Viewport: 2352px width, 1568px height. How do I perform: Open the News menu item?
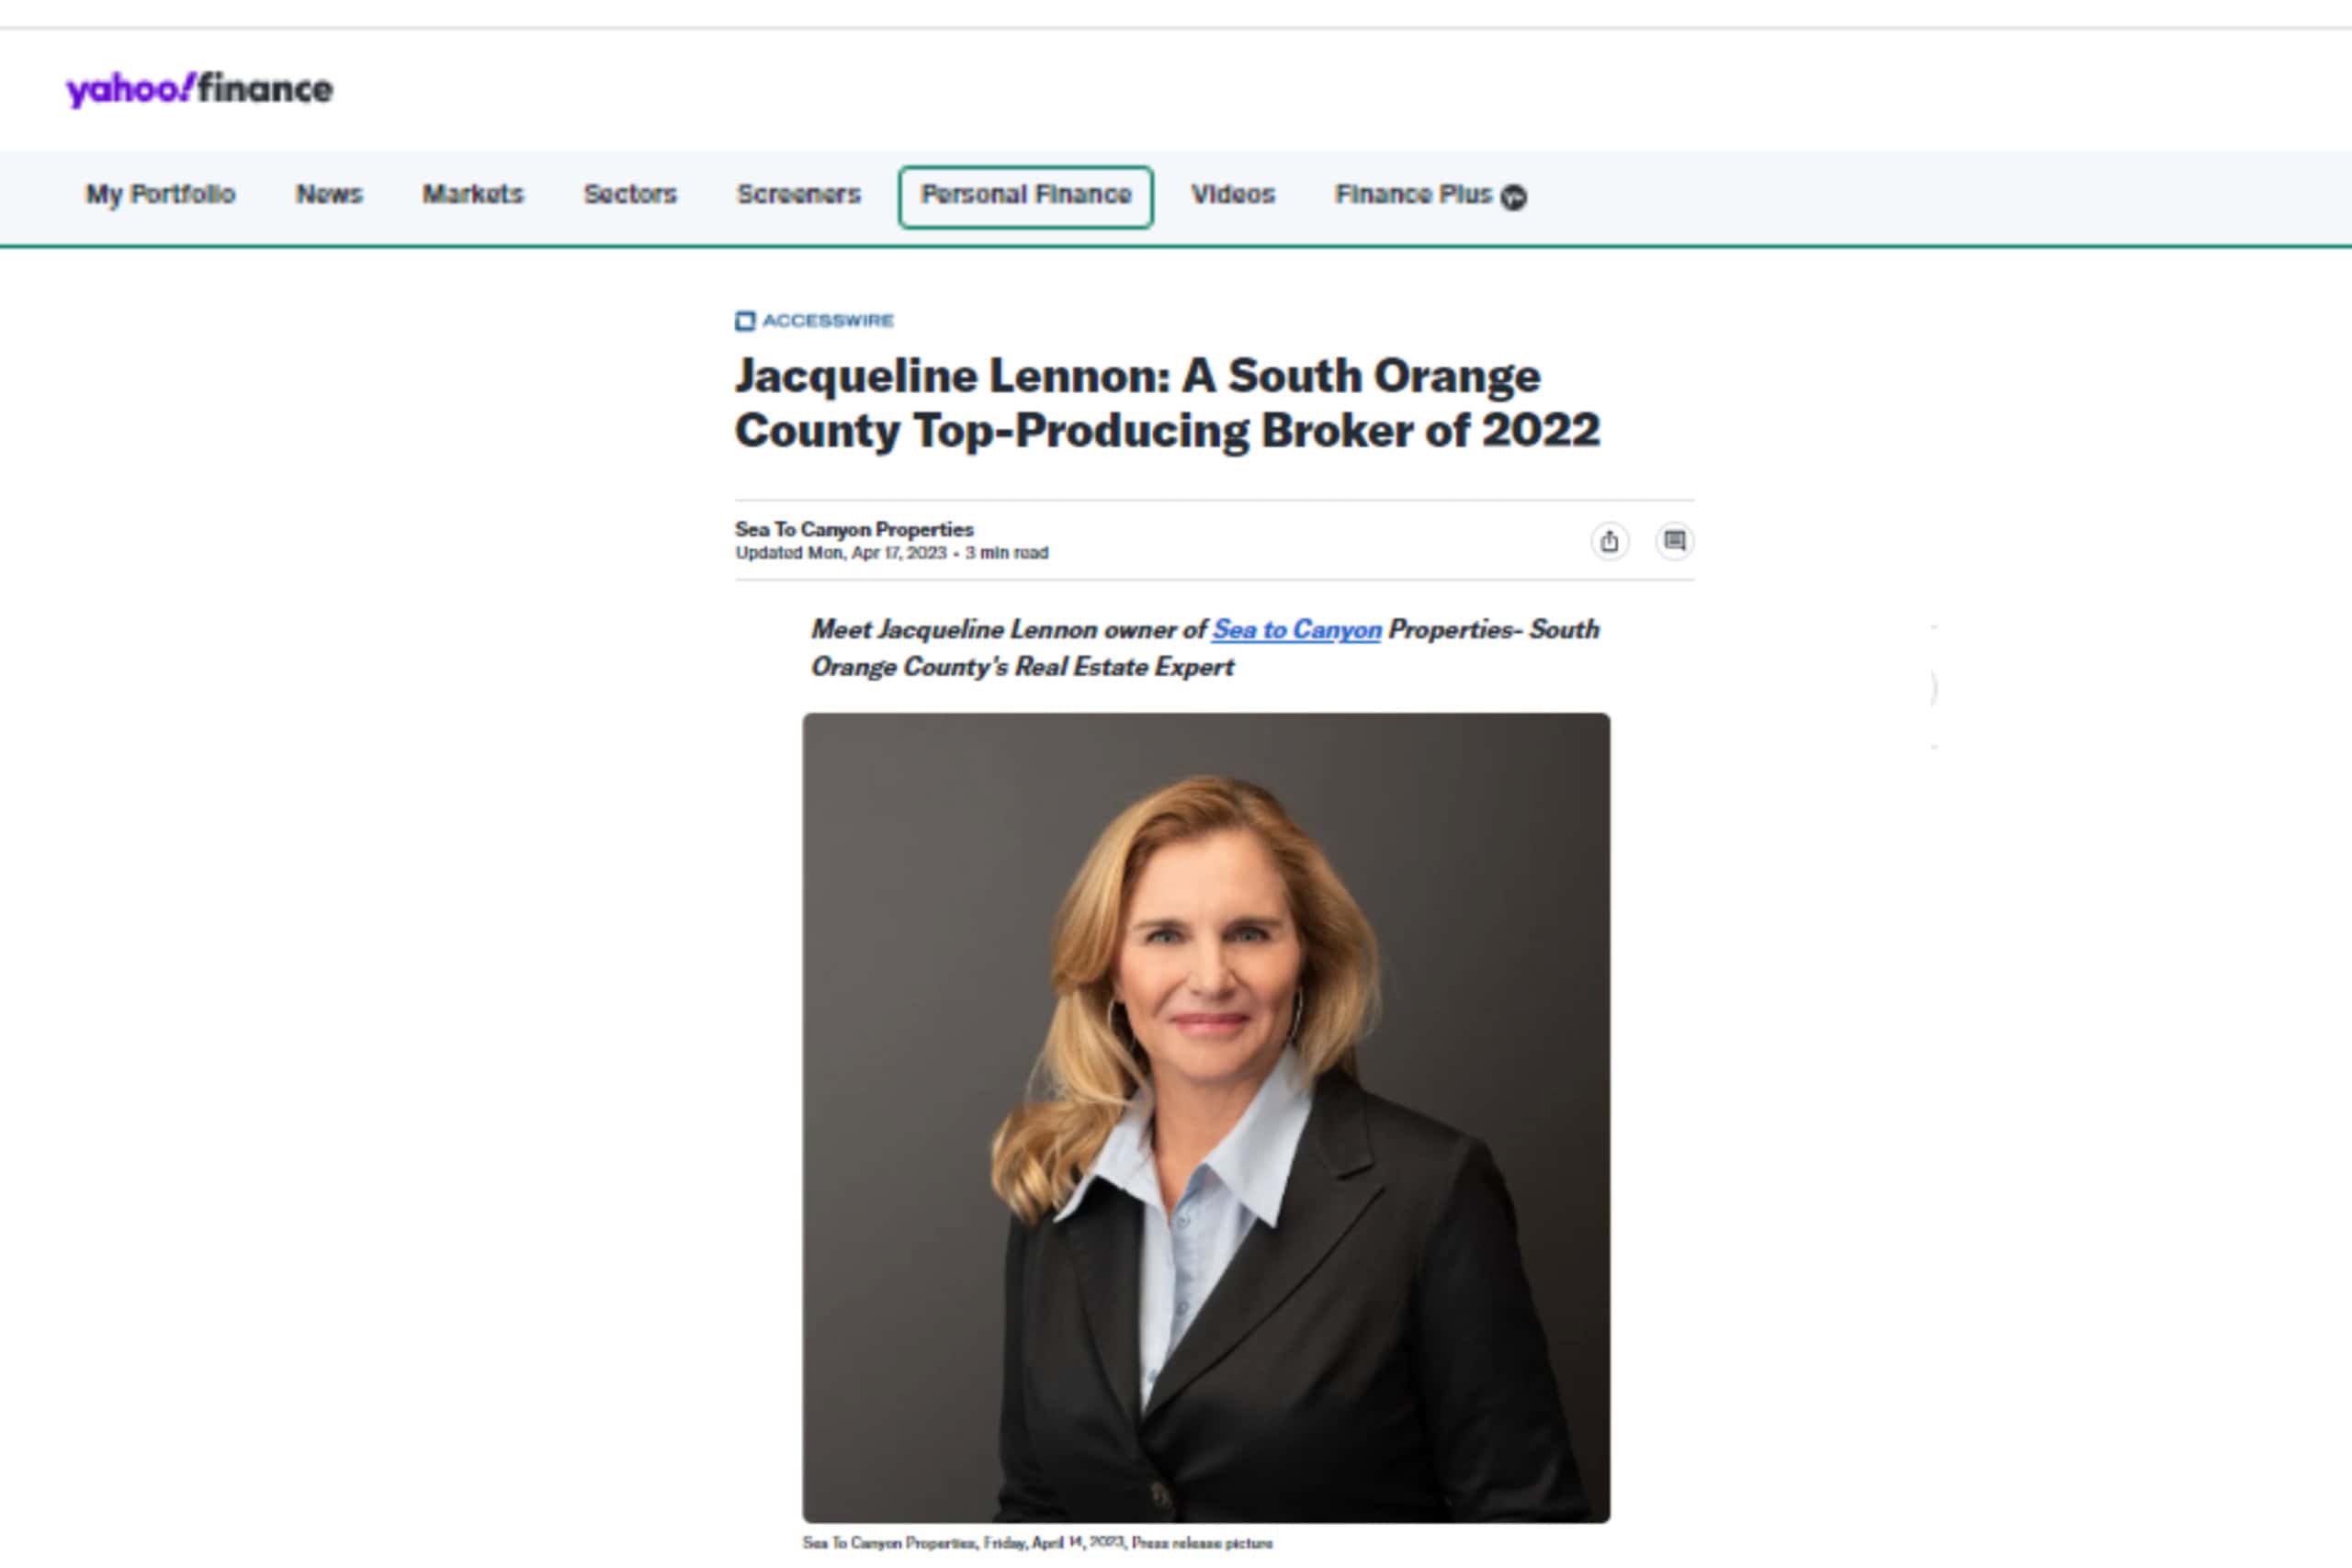pos(329,195)
